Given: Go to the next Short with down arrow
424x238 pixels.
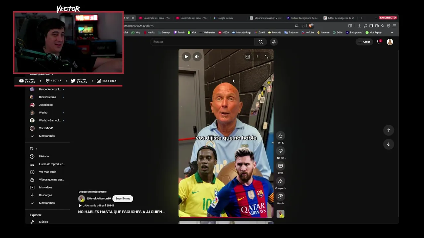Looking at the screenshot, I should (389, 144).
